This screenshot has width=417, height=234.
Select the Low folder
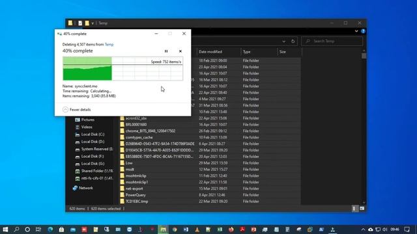pos(129,163)
